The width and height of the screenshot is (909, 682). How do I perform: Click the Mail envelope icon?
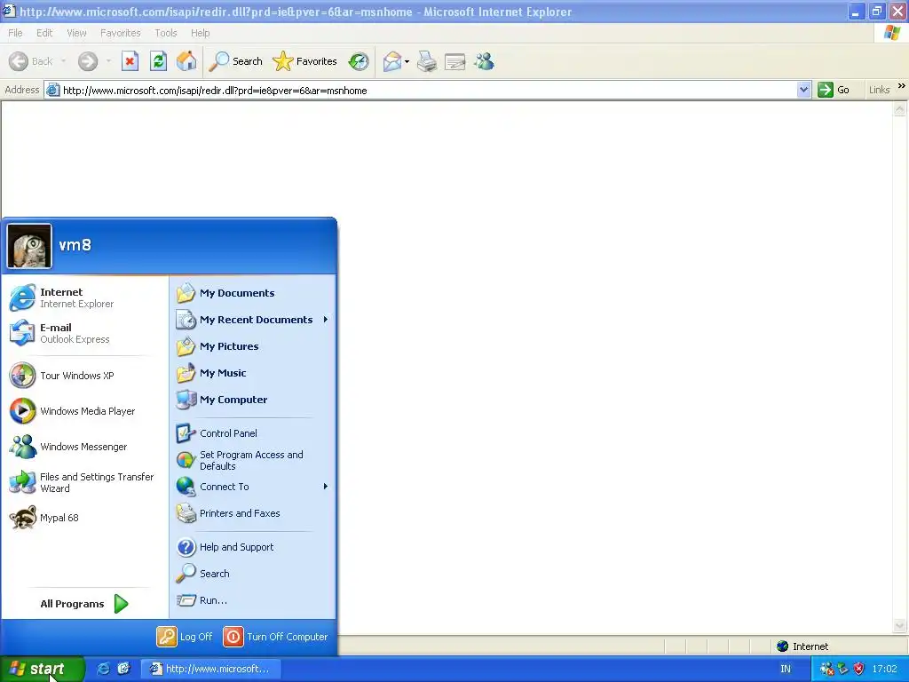tap(392, 61)
